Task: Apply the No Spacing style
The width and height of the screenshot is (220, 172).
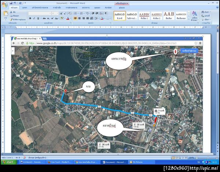Action: (x=132, y=16)
